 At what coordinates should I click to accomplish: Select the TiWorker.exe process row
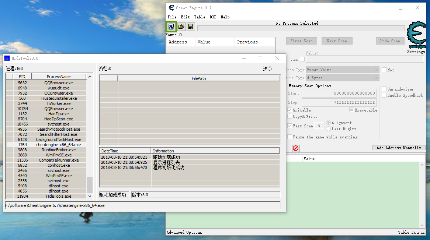pos(46,103)
